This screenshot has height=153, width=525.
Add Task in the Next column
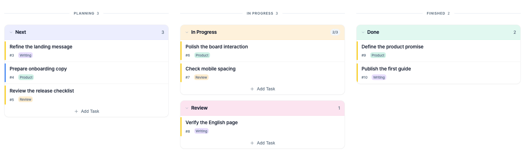coord(87,111)
